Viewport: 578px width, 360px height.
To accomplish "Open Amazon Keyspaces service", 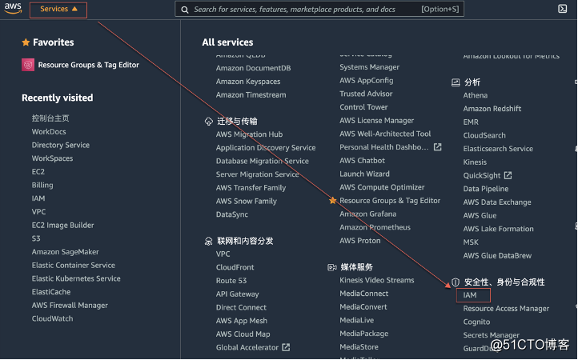I will tap(248, 82).
